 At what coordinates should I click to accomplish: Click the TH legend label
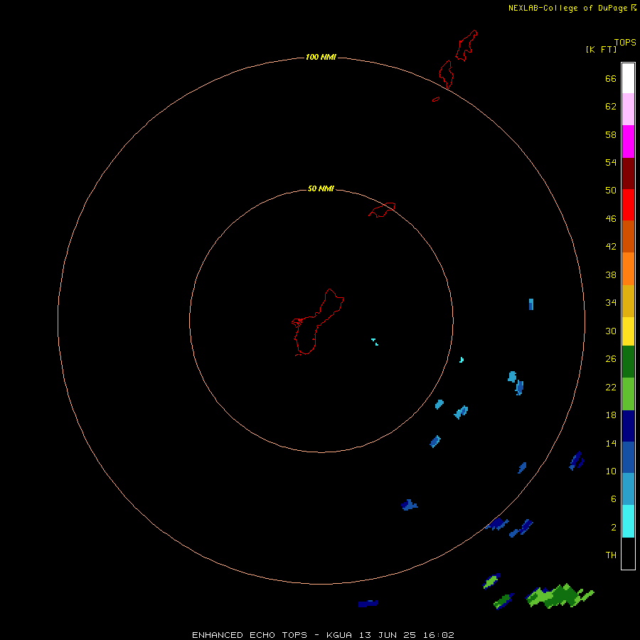click(x=611, y=555)
